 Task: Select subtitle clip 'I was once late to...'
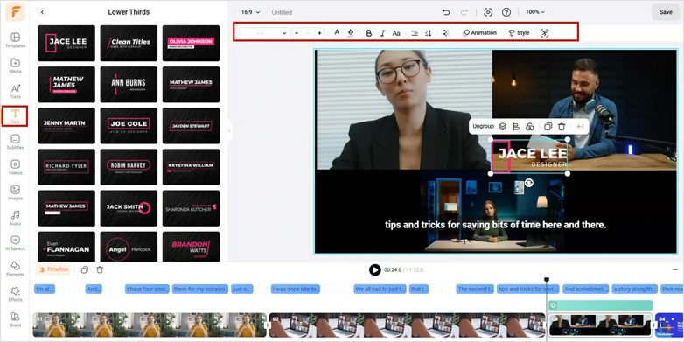point(296,289)
